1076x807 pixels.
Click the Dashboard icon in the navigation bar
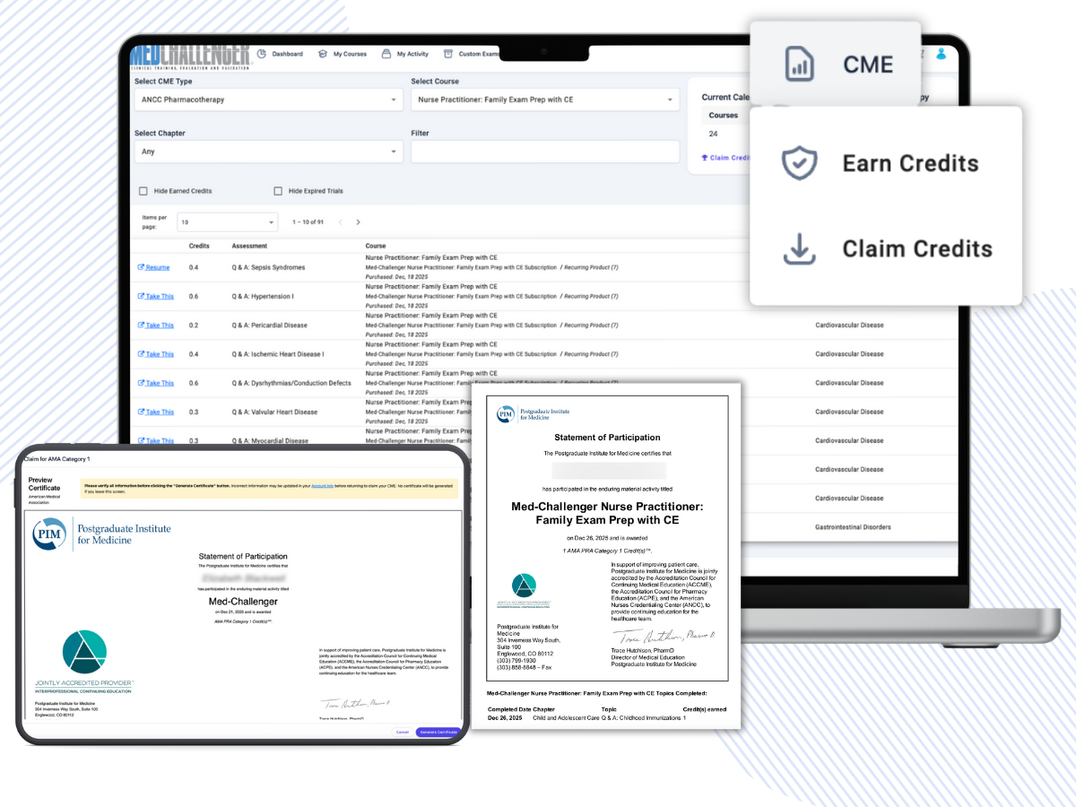point(260,53)
